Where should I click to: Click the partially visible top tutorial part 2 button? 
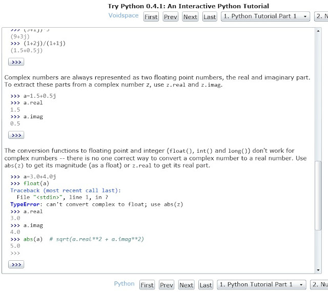pyautogui.click(x=321, y=16)
